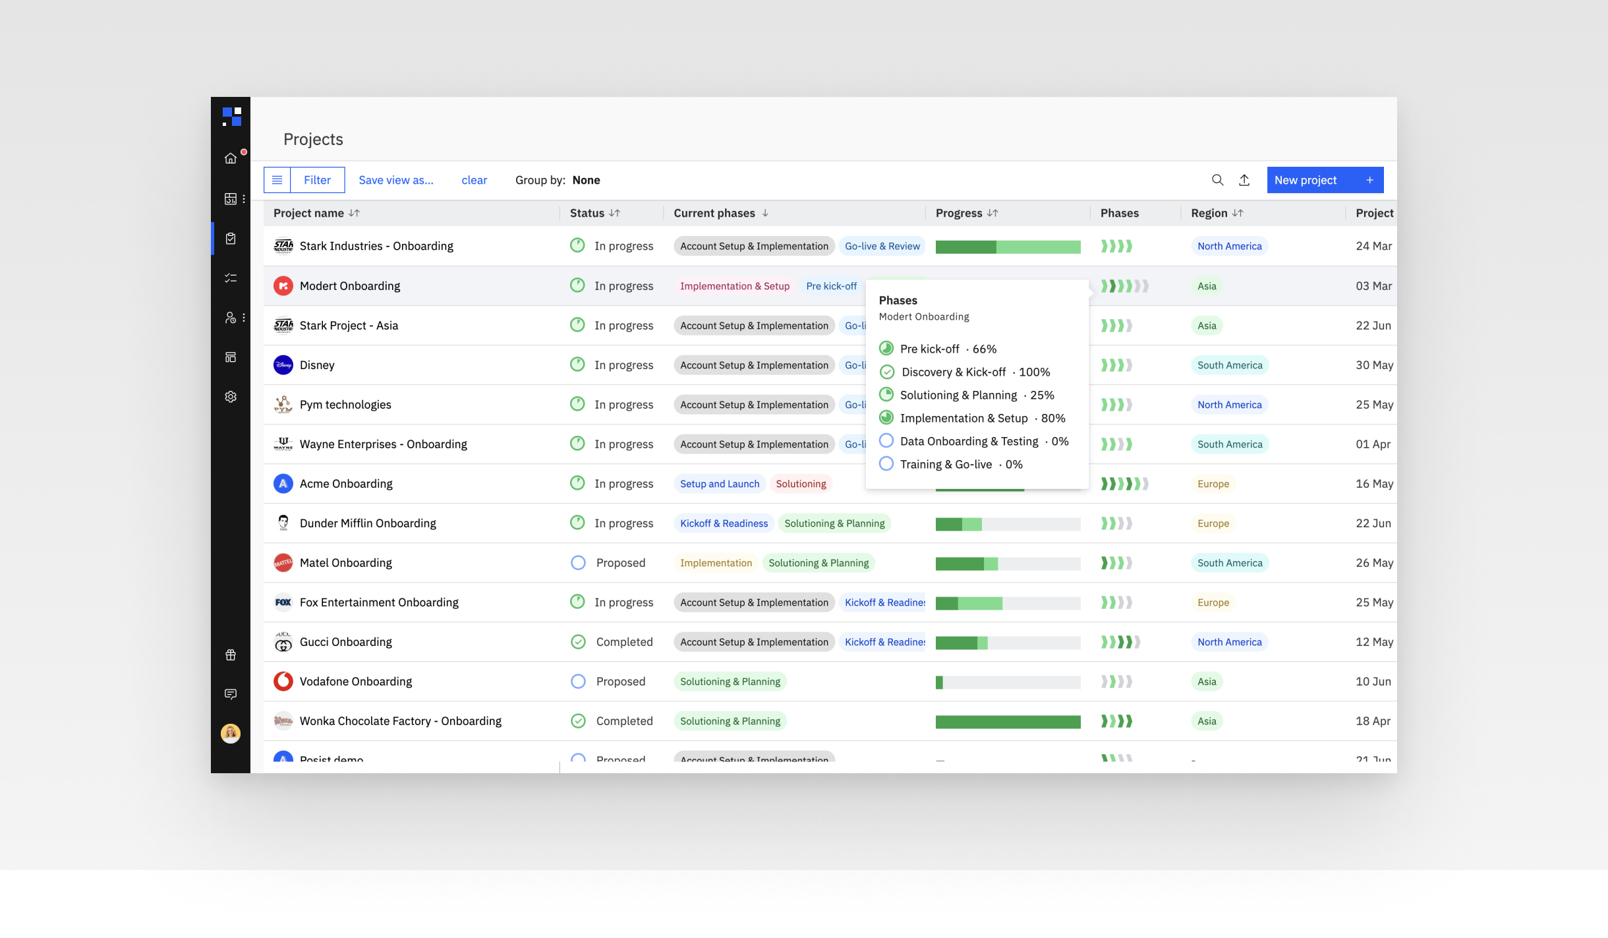Click the New project button
This screenshot has width=1608, height=938.
click(1325, 180)
